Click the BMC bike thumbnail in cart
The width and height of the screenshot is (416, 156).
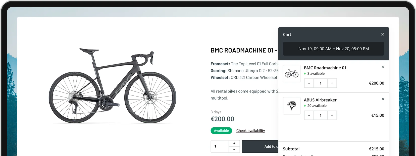[x=292, y=73]
